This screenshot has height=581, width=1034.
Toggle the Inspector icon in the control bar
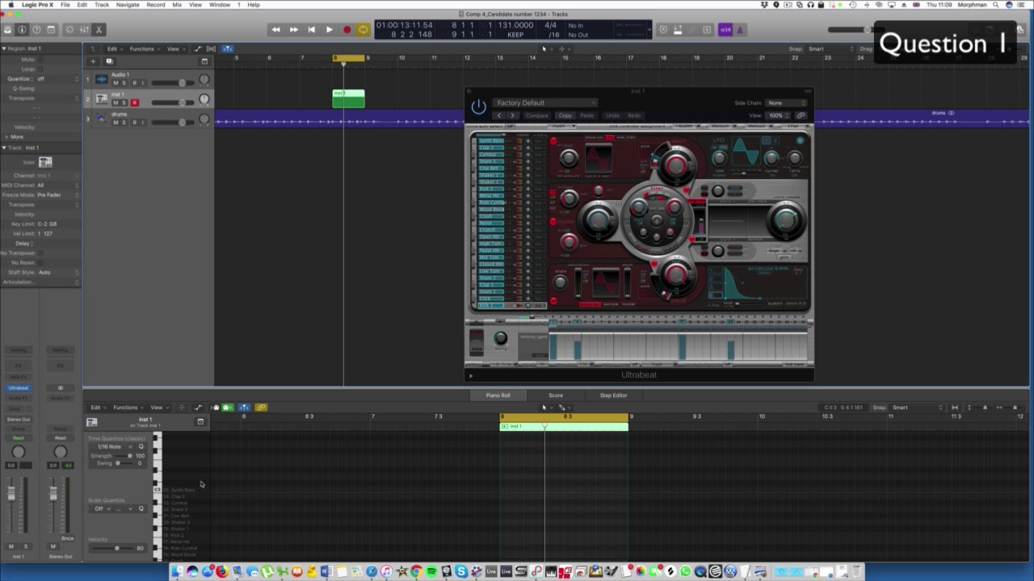[23, 30]
